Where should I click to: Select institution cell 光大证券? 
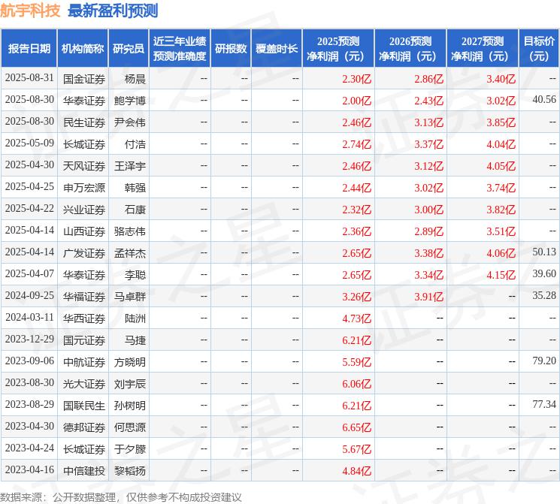(84, 384)
